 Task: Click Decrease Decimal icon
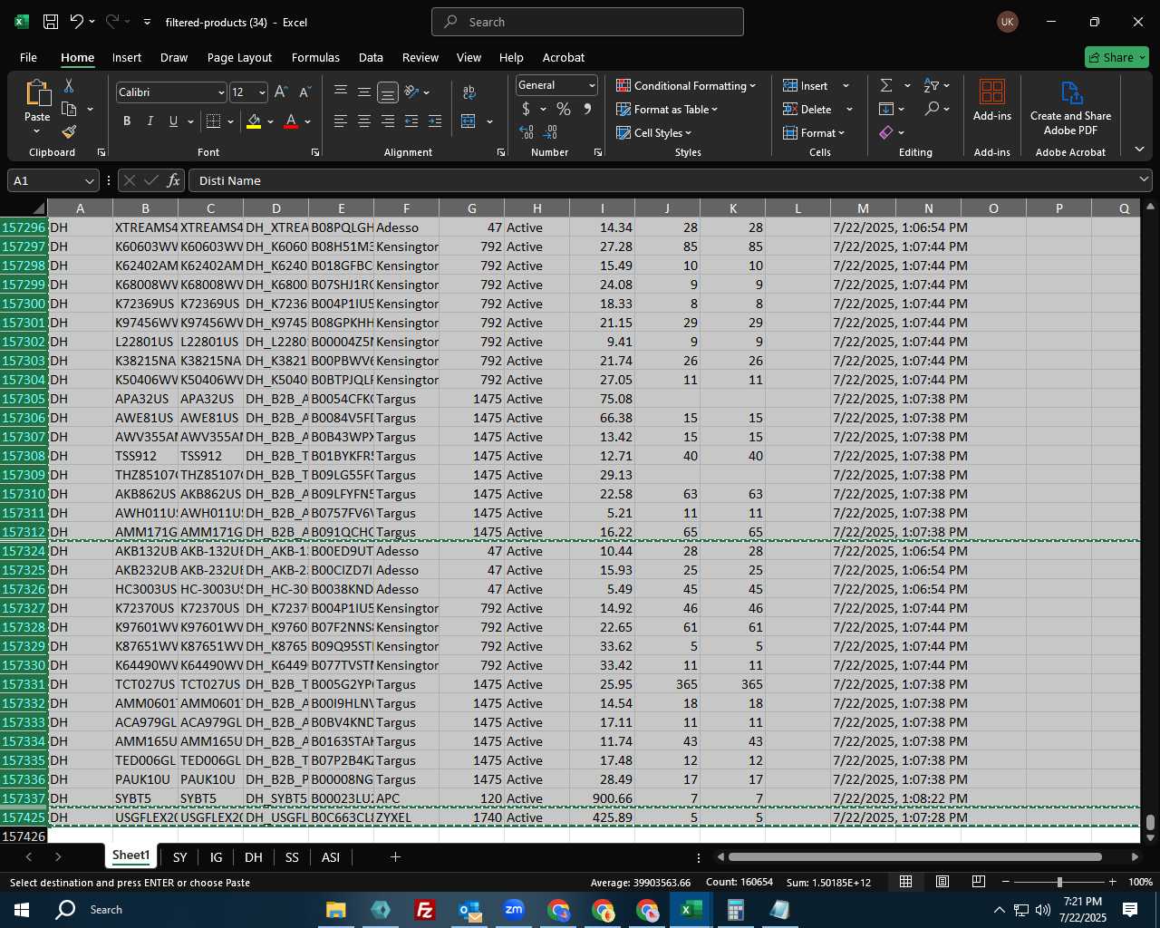coord(551,132)
